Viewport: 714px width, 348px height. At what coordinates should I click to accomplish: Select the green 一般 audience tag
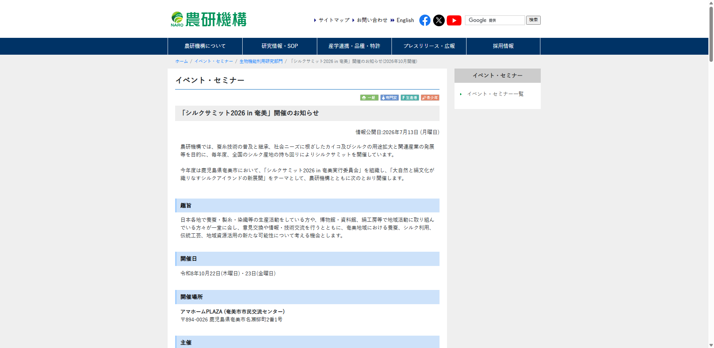click(369, 98)
